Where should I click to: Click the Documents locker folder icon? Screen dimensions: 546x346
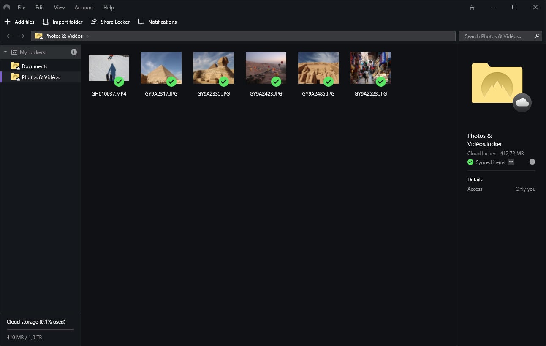tap(15, 66)
